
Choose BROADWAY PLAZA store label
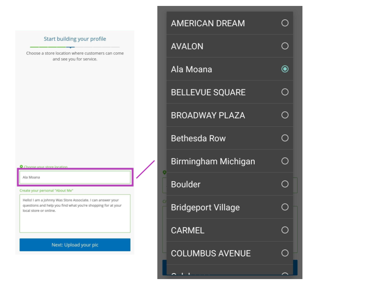pyautogui.click(x=208, y=115)
